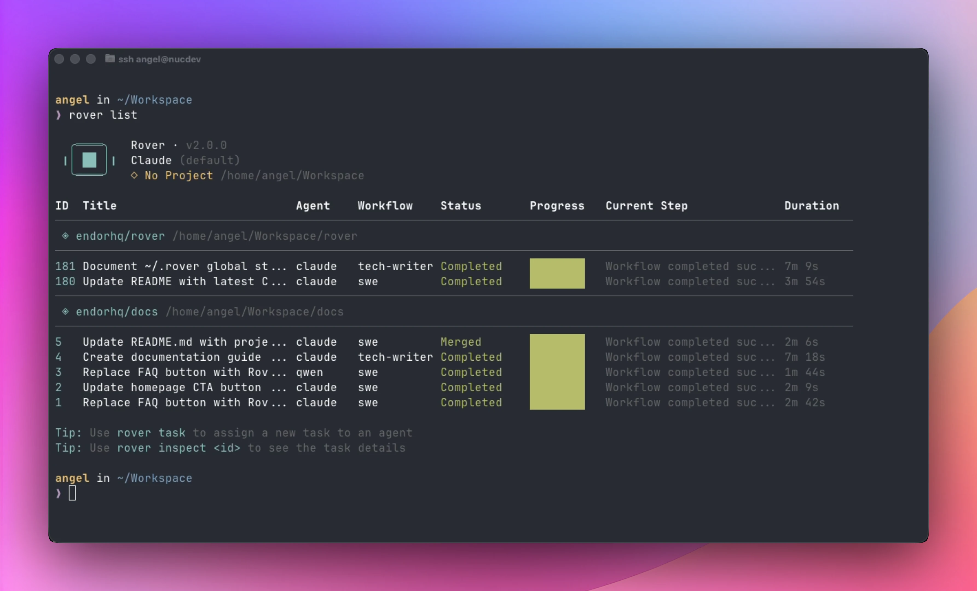Click the diamond icon beside endorhq/docs
This screenshot has width=977, height=591.
65,312
